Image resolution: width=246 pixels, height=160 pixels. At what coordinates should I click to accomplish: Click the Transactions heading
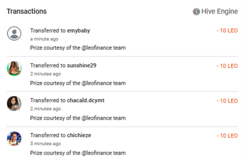pyautogui.click(x=27, y=11)
